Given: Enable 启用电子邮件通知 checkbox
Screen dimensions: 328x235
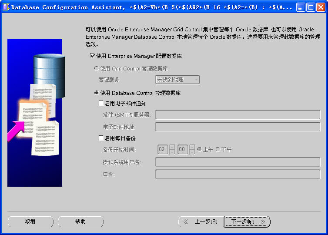Looking at the screenshot, I should [101, 103].
